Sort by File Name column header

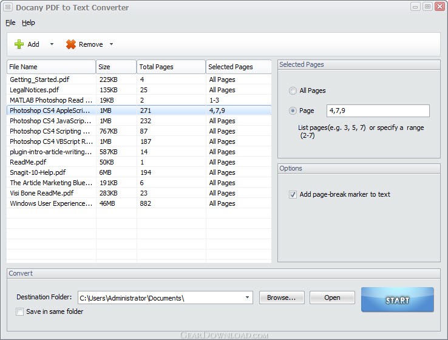[x=51, y=67]
